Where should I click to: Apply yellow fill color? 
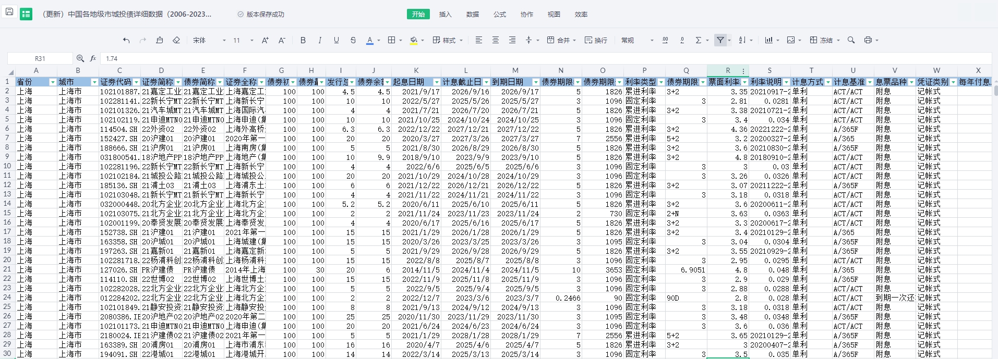click(414, 40)
